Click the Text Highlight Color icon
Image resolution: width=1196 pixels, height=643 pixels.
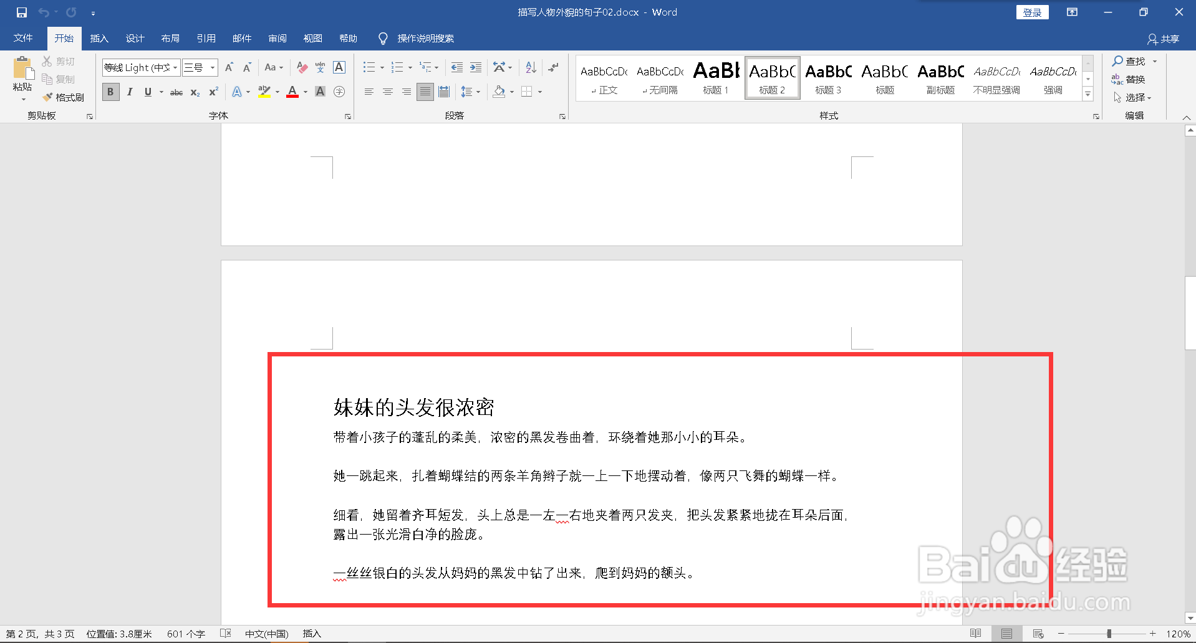[264, 92]
